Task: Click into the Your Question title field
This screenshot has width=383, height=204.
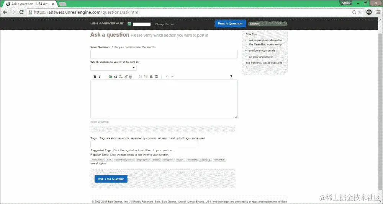Action: [164, 54]
